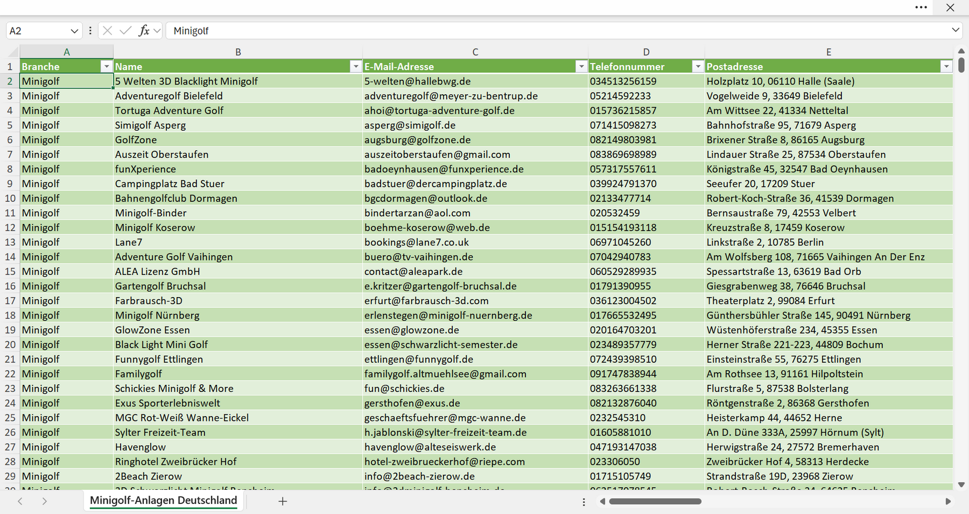This screenshot has width=969, height=514.
Task: Click into the formula bar text
Action: (557, 31)
